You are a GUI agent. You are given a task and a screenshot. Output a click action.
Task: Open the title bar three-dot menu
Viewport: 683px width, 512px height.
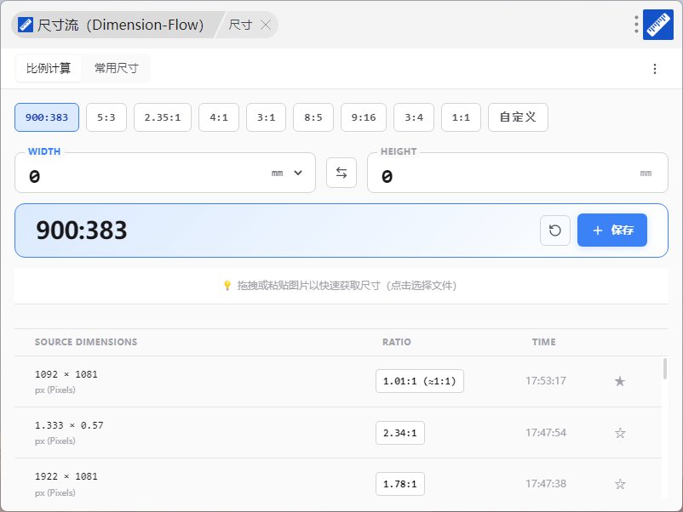pos(636,25)
